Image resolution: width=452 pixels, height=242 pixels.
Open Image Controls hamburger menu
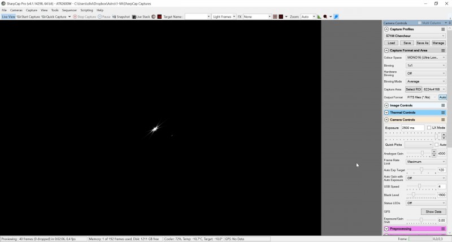tap(443, 106)
